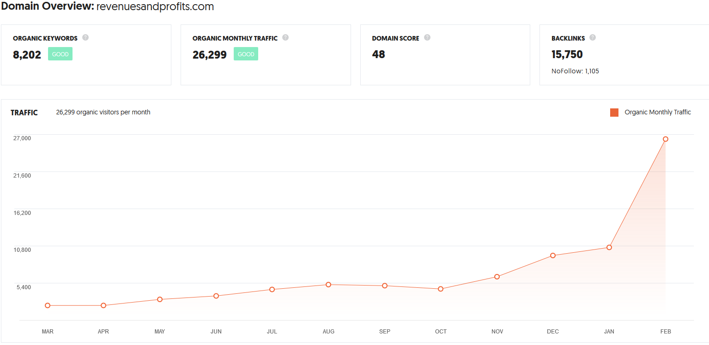Click the GOOD badge under Organic Monthly Traffic

(246, 54)
